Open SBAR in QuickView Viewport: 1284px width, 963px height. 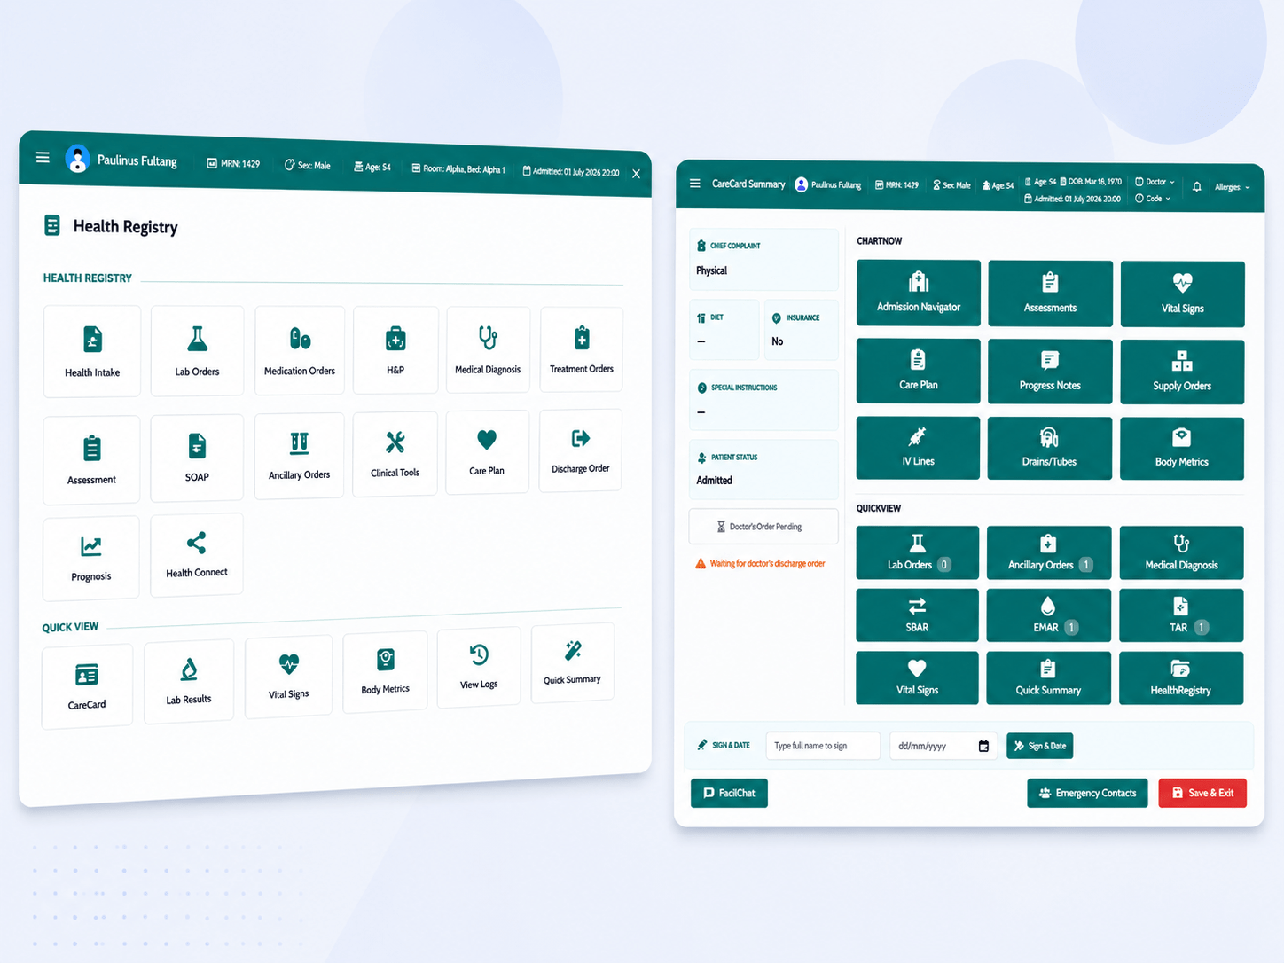pos(917,615)
